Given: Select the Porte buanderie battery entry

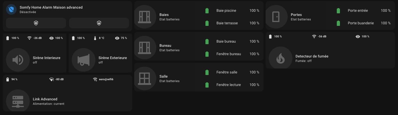Looking at the screenshot, I should tap(363, 23).
